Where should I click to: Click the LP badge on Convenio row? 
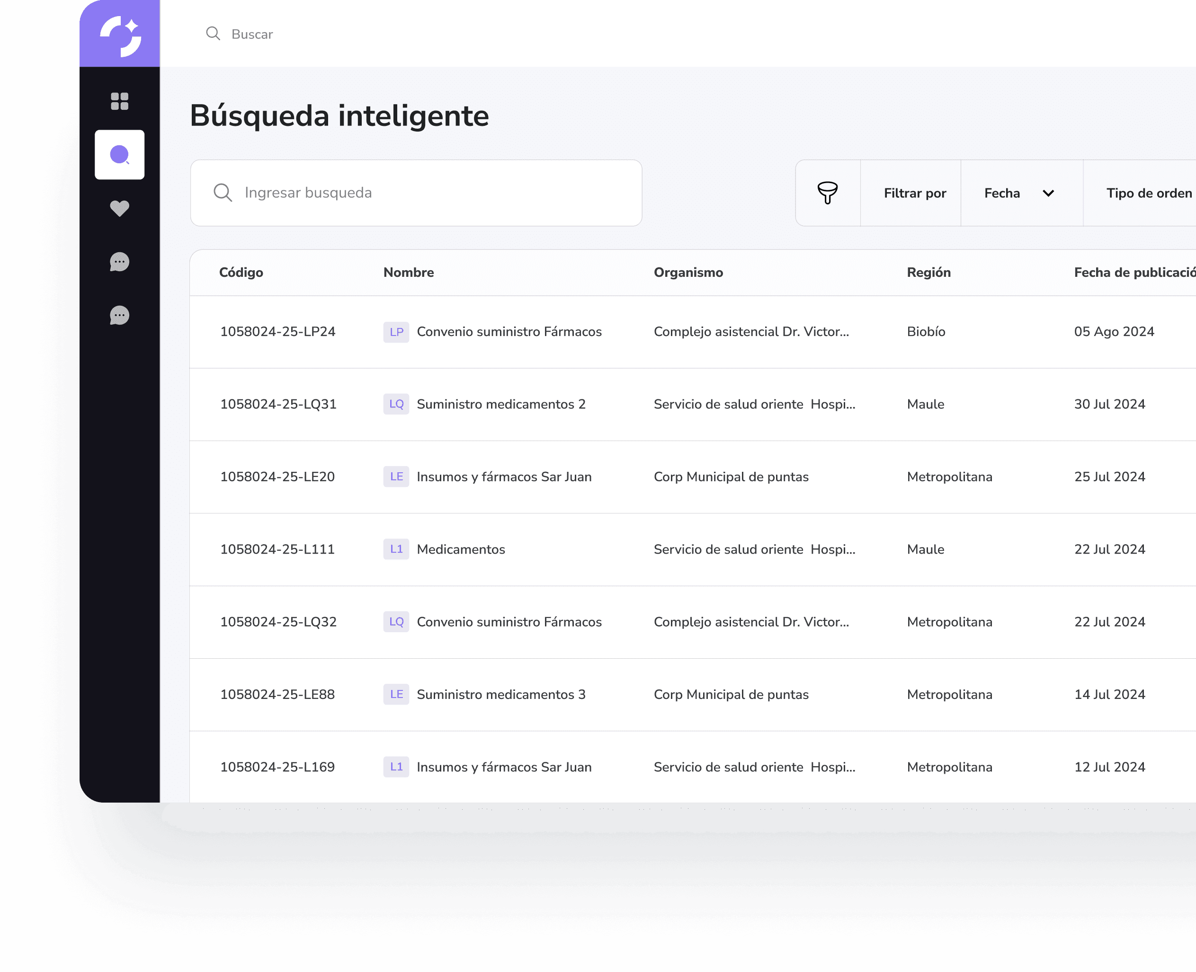(396, 332)
